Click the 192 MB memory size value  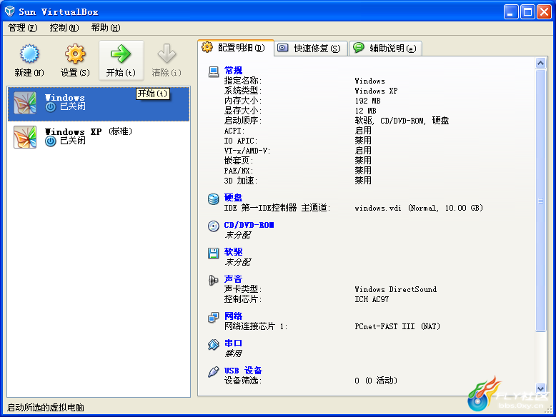point(367,101)
